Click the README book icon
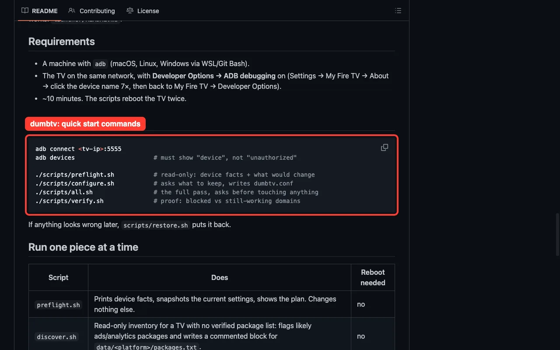The image size is (560, 350). (x=25, y=10)
